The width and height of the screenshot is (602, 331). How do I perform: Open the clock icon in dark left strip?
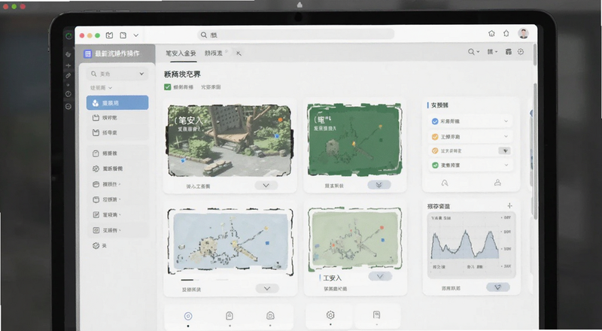point(68,94)
